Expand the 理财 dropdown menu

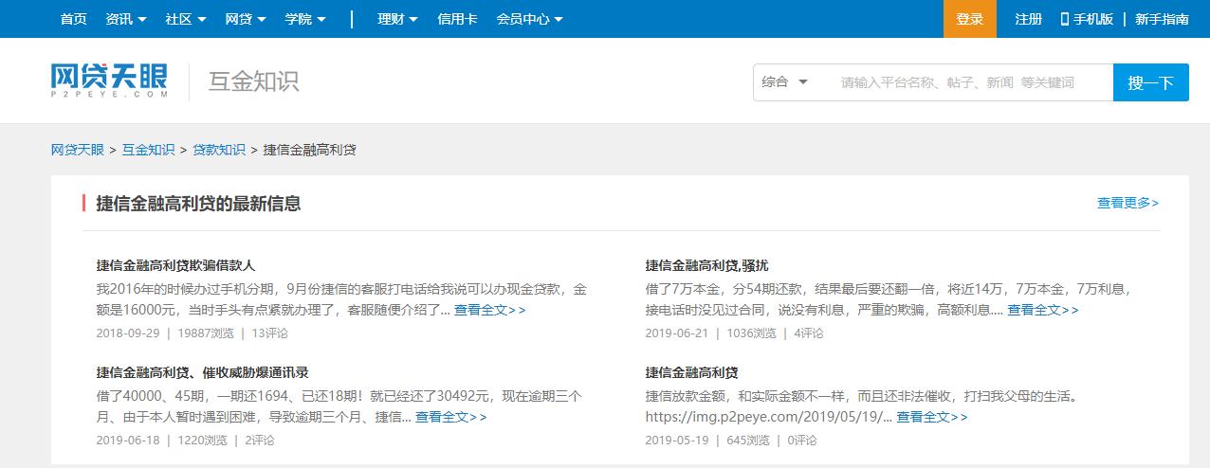click(x=397, y=19)
